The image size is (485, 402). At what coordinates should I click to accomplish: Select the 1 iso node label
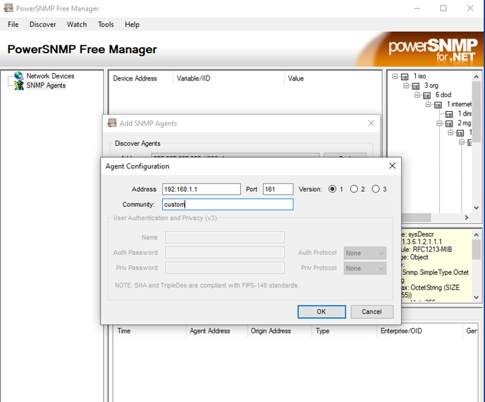[420, 76]
